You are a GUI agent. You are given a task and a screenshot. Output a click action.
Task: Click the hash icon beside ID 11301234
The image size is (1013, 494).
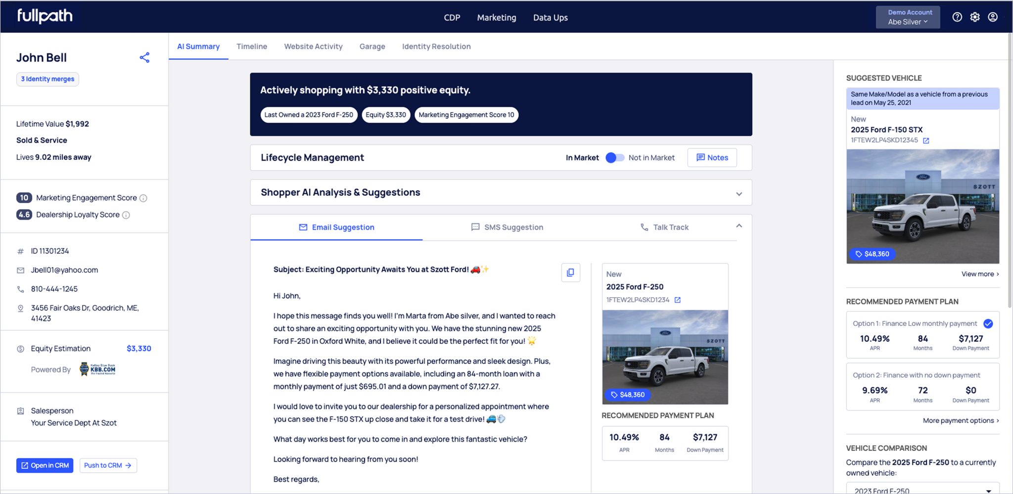21,252
